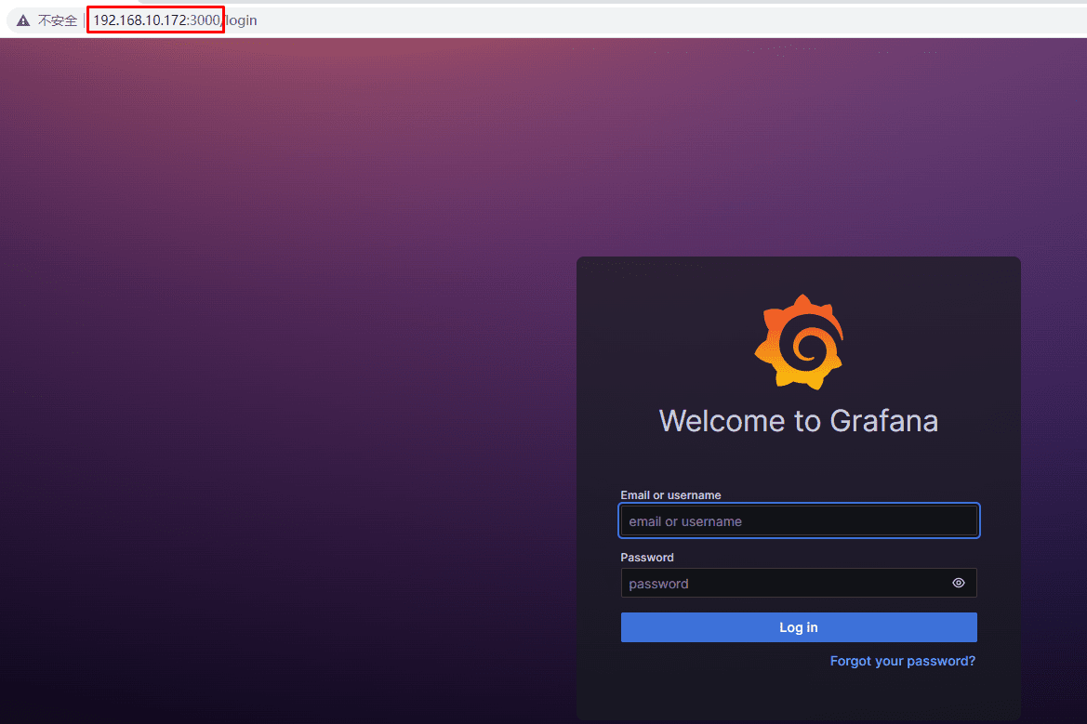
Task: Select the browser address bar URL
Action: (x=175, y=20)
